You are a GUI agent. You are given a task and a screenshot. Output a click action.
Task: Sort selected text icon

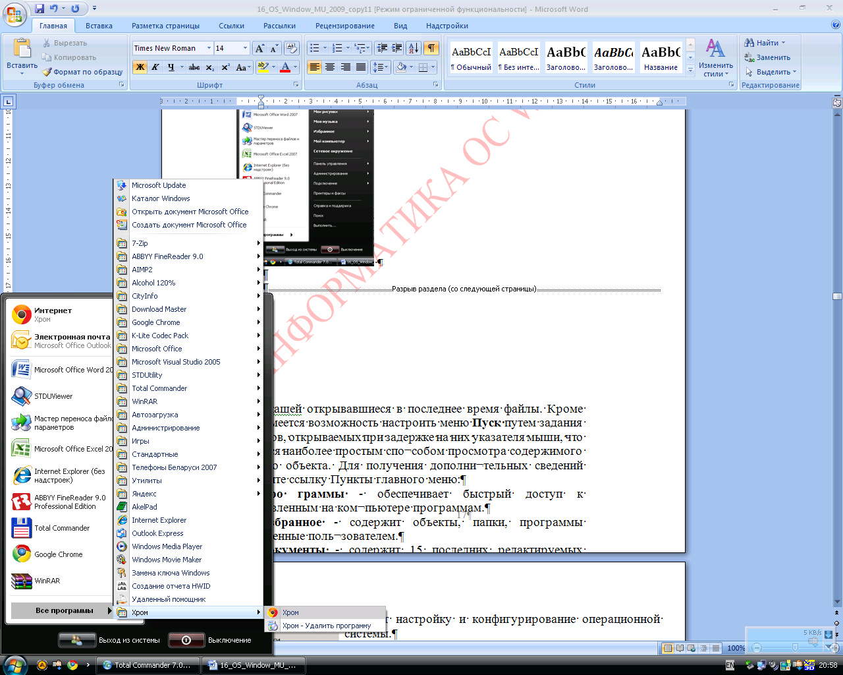(x=414, y=48)
